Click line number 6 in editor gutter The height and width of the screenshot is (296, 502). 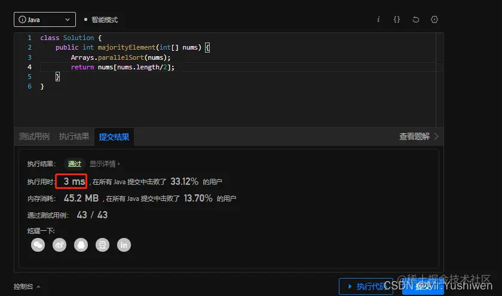coord(29,86)
